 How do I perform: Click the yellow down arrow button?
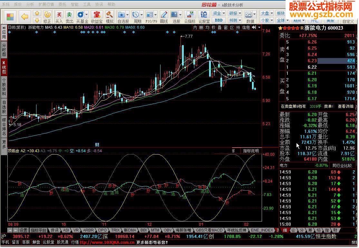pyautogui.click(x=37, y=20)
